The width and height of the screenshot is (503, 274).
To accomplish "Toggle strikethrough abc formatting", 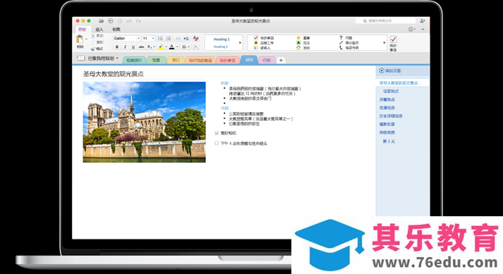I will click(141, 46).
